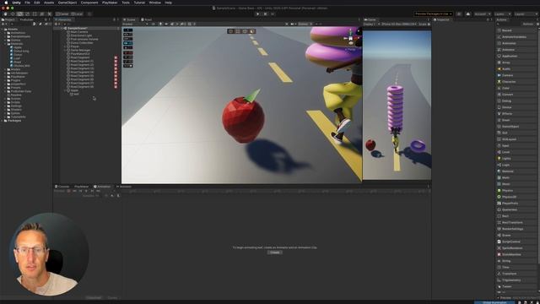The width and height of the screenshot is (540, 304).
Task: Select the Rect transform tool
Action: (35, 14)
